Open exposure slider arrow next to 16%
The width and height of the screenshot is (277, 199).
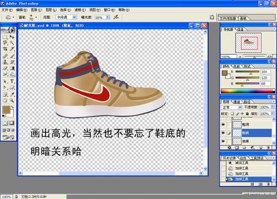pos(107,17)
